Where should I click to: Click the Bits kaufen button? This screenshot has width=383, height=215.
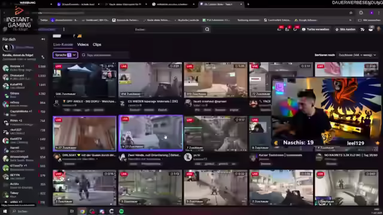[x=345, y=29]
